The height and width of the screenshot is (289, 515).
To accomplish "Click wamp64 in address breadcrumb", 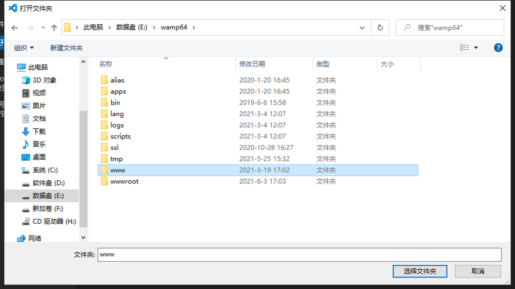I will pos(174,27).
